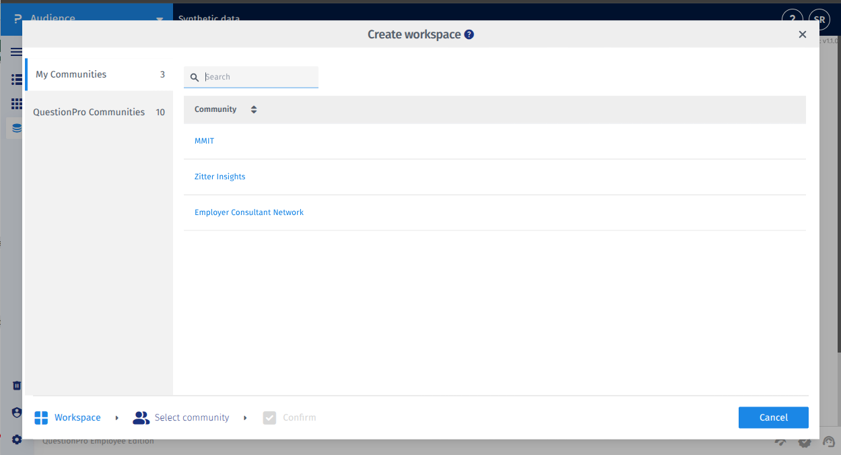Click the chevron after Workspace breadcrumb
This screenshot has height=455, width=841.
pyautogui.click(x=116, y=417)
